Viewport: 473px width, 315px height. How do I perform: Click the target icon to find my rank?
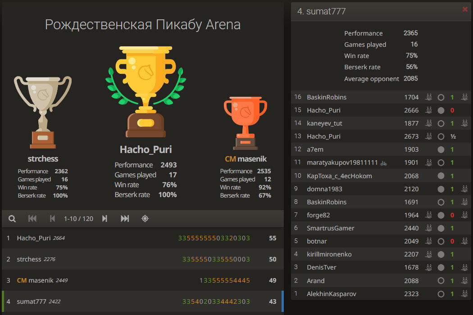coord(145,219)
